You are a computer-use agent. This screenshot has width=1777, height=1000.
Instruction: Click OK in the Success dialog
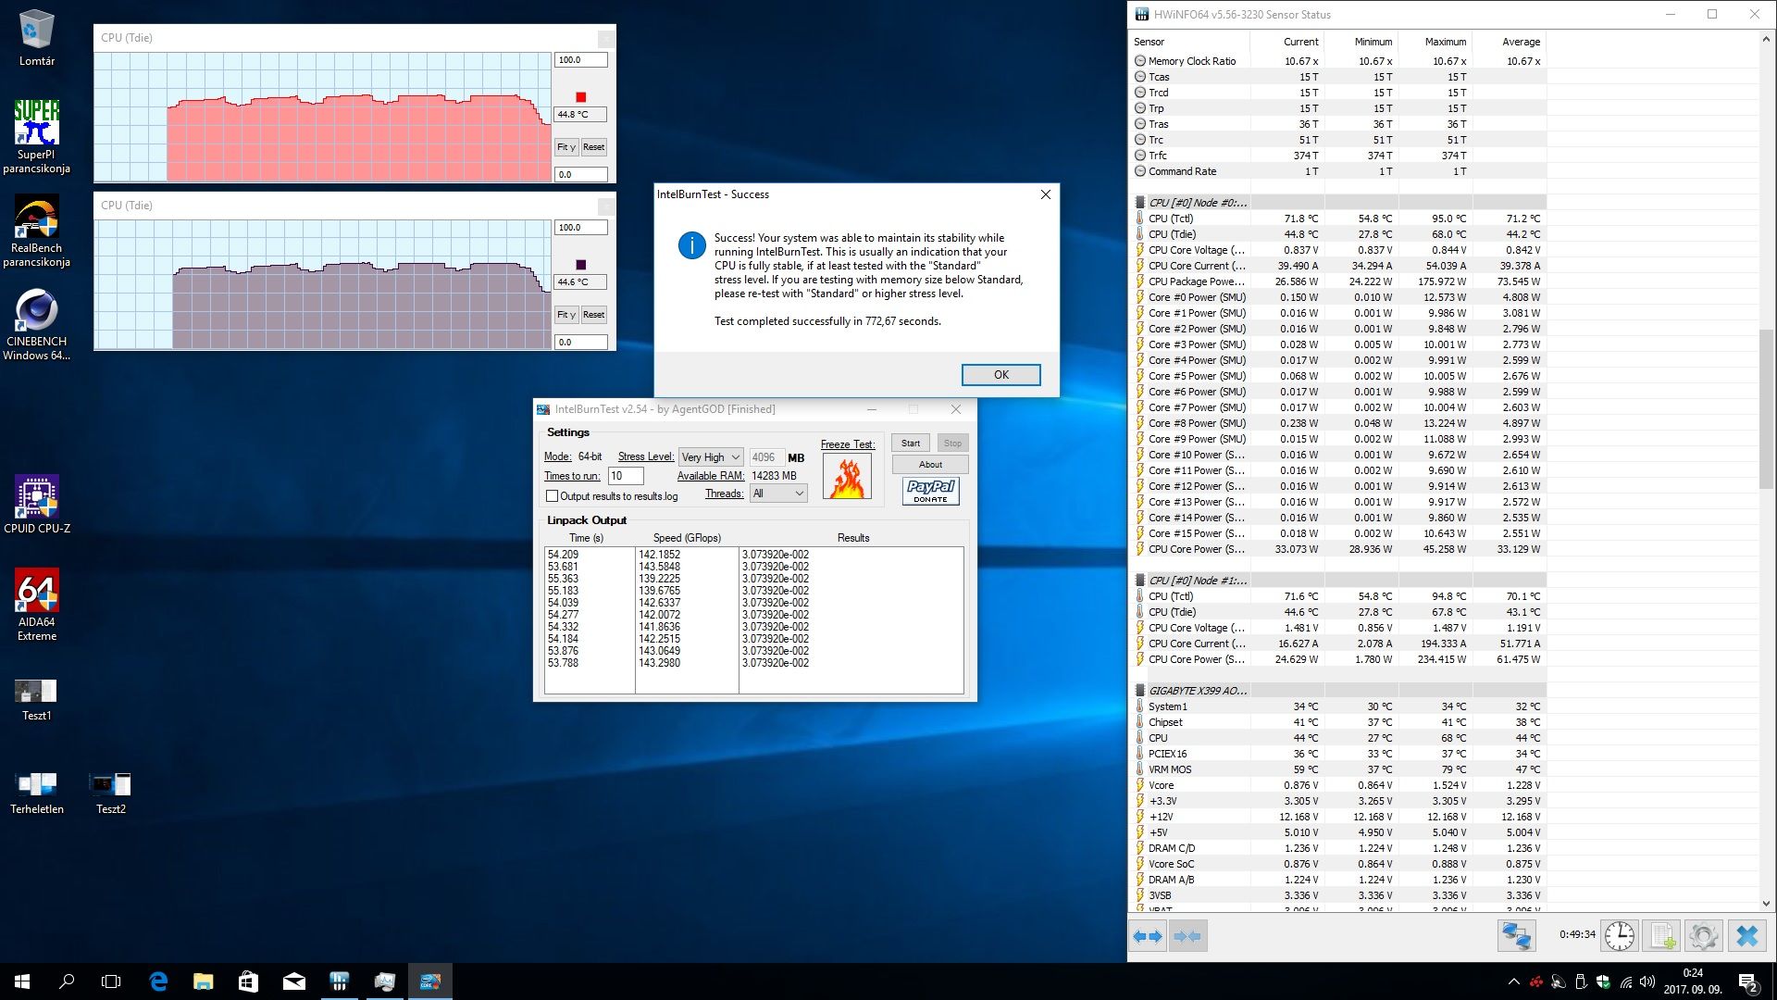(1000, 375)
